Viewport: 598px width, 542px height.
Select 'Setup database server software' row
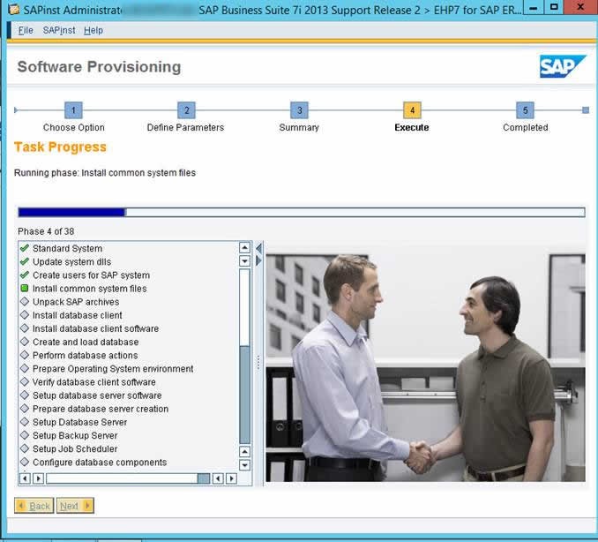click(128, 395)
